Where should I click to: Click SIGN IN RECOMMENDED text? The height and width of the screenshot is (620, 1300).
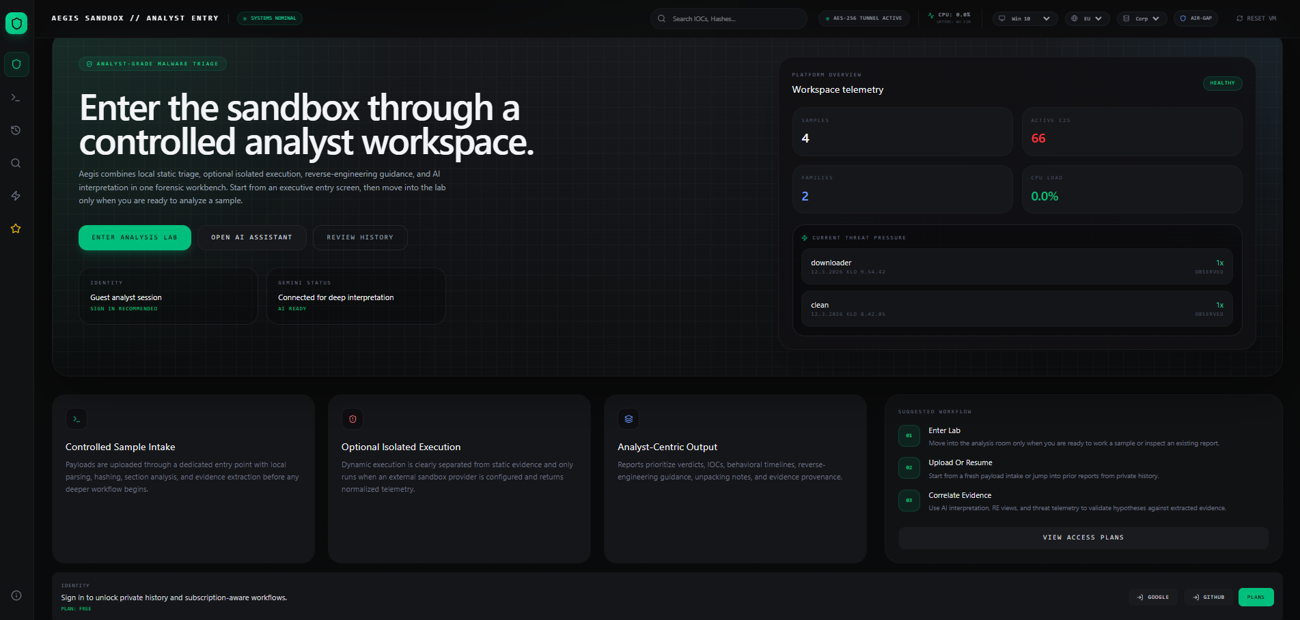[x=124, y=309]
